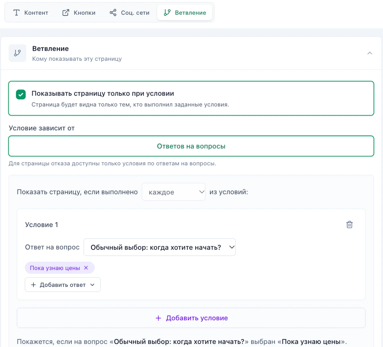
Task: Click the subtitle Кому показывать эту страницу
Action: click(77, 59)
